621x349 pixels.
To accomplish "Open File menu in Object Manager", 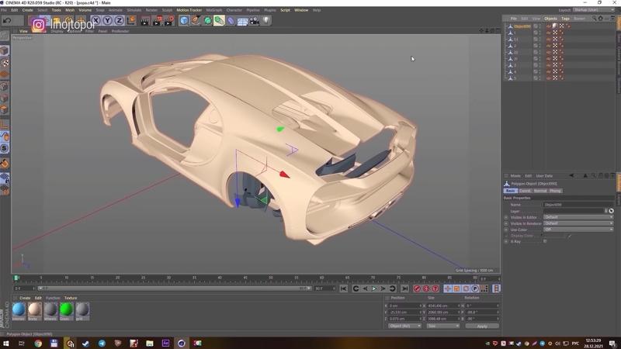I will coord(514,19).
